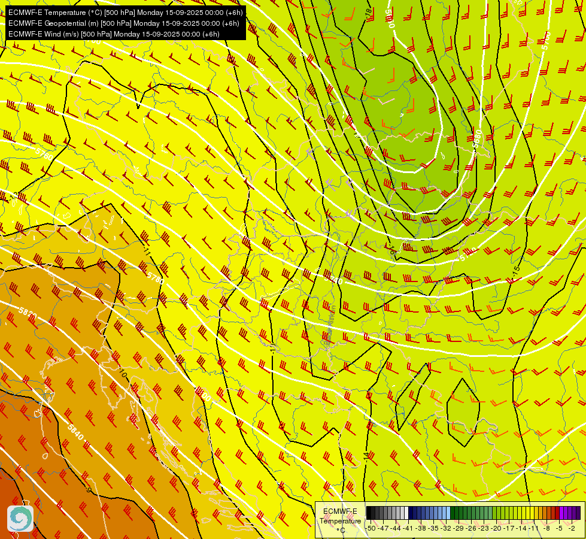Click the -38 legend value
This screenshot has width=586, height=539.
(421, 529)
